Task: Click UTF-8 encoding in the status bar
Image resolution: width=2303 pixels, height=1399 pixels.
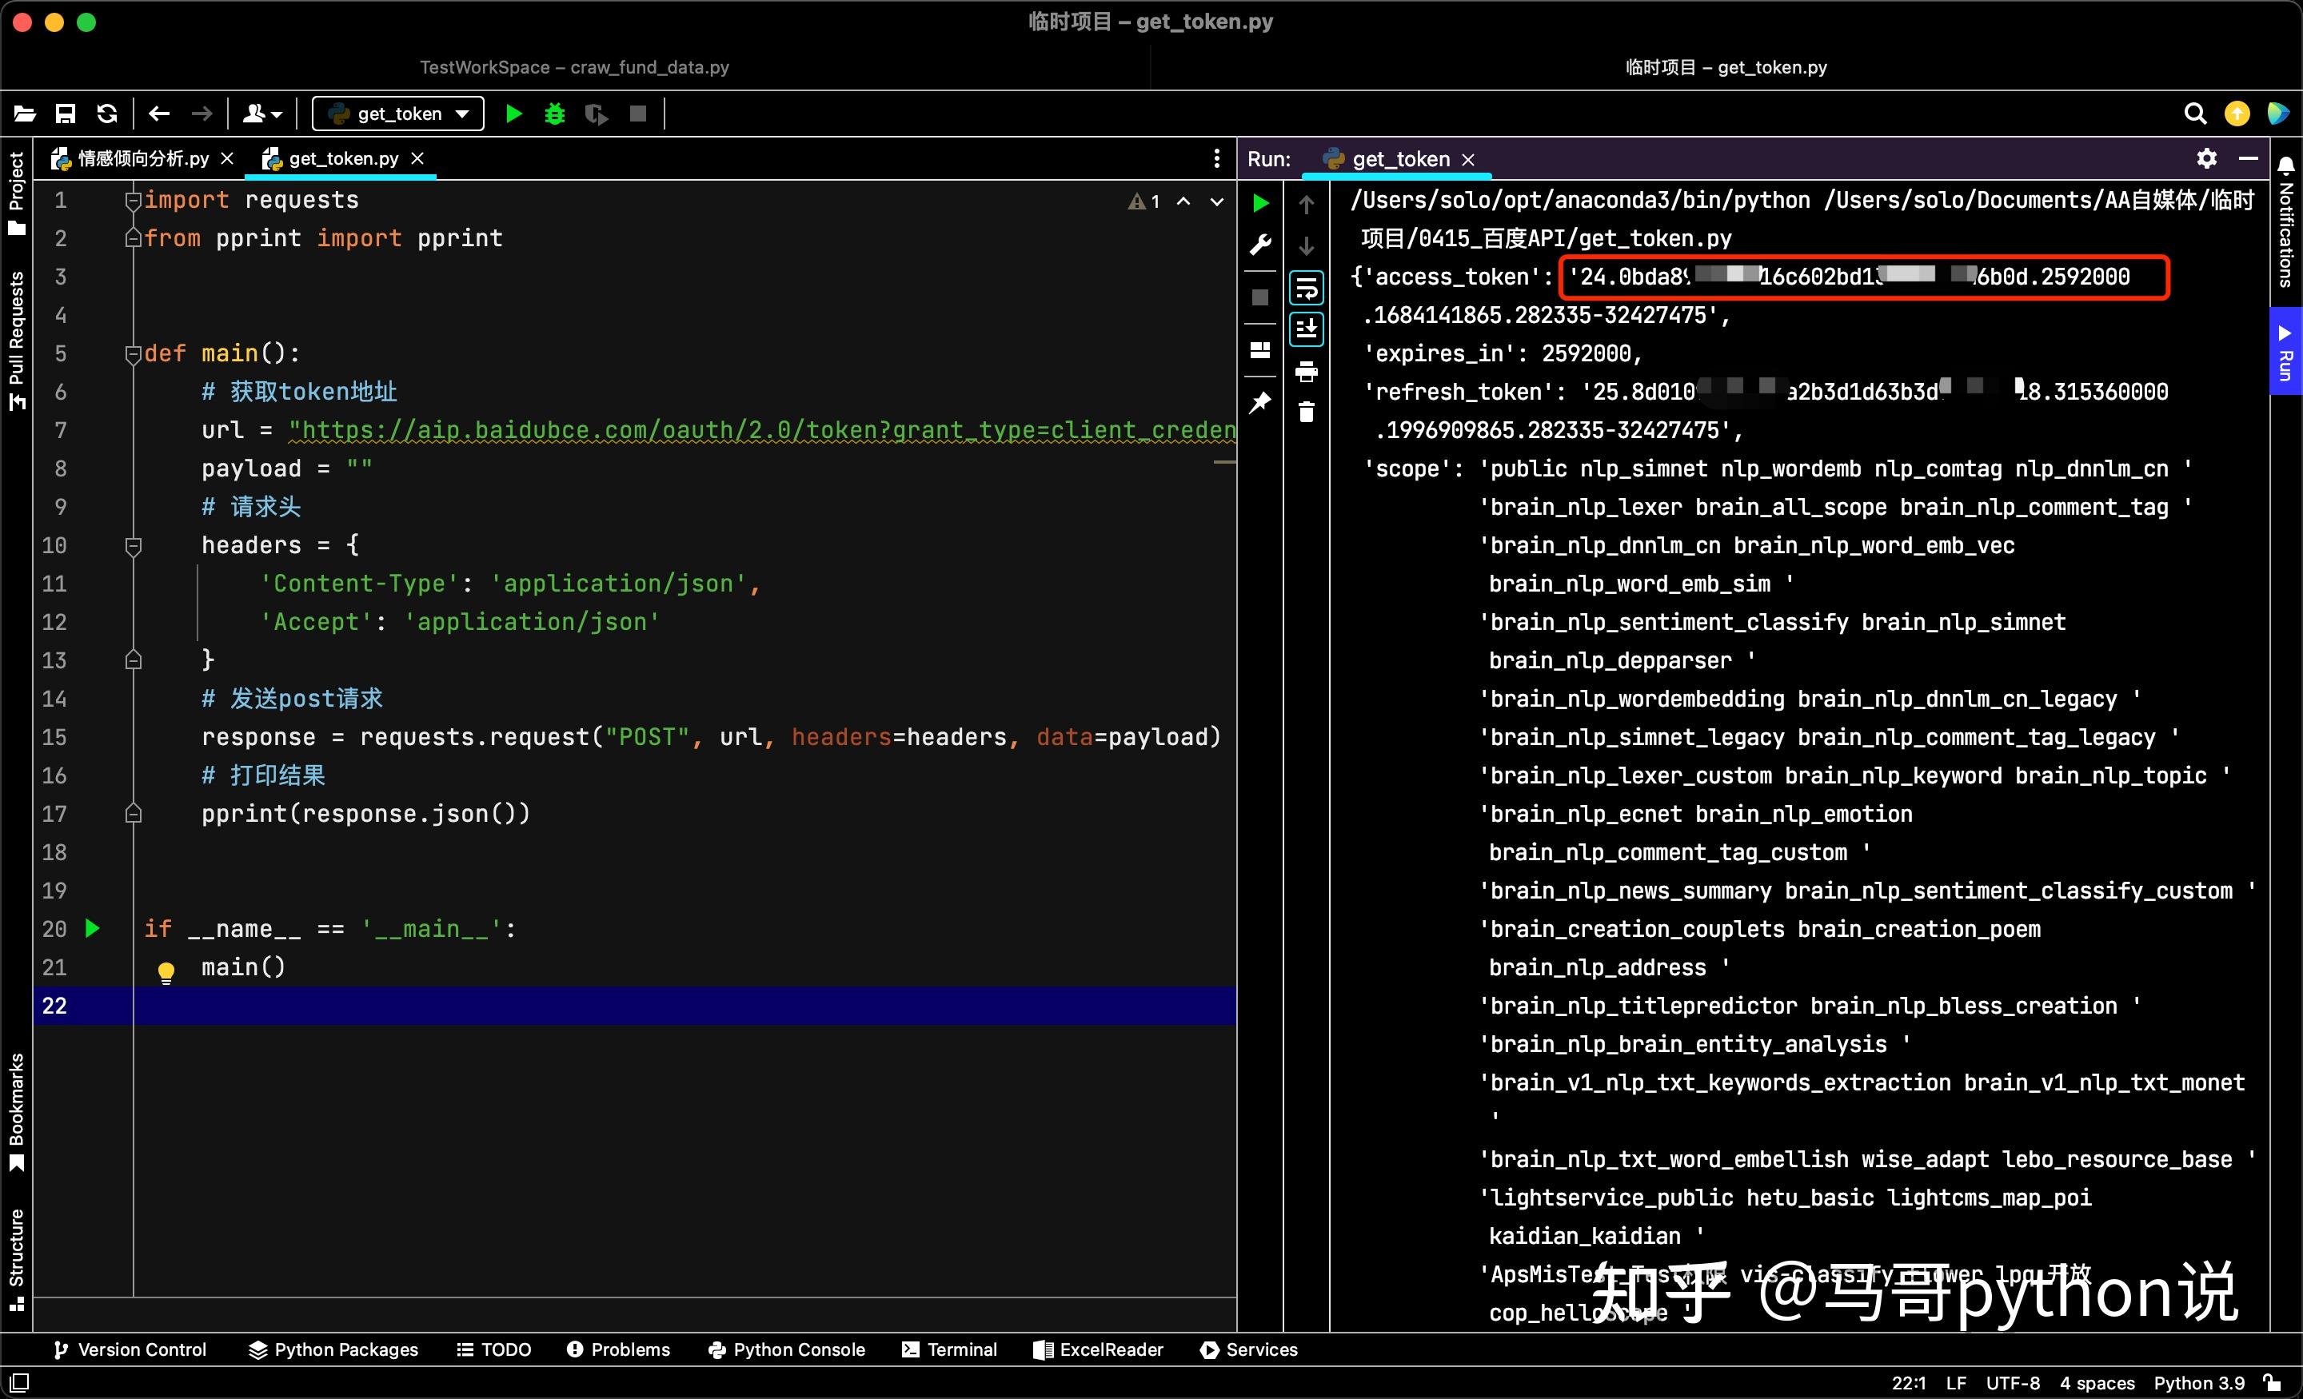Action: point(2014,1383)
